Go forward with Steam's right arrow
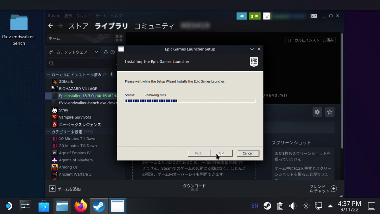380x214 pixels. tap(60, 26)
